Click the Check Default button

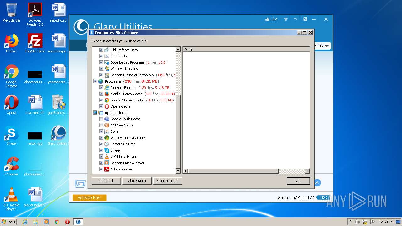click(x=168, y=181)
